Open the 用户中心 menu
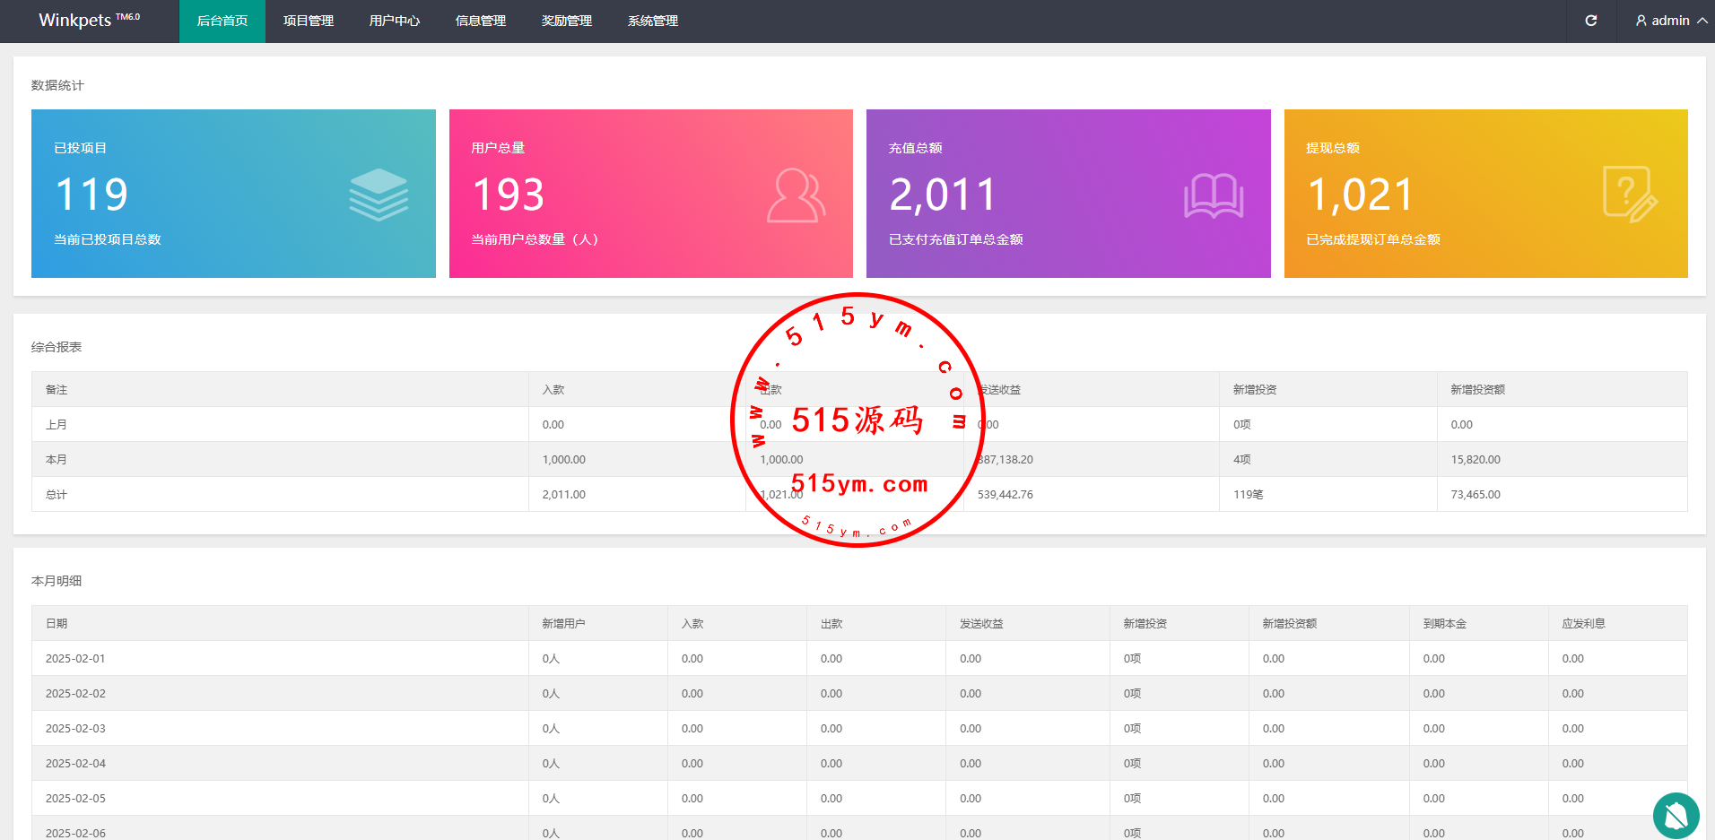 [x=395, y=21]
